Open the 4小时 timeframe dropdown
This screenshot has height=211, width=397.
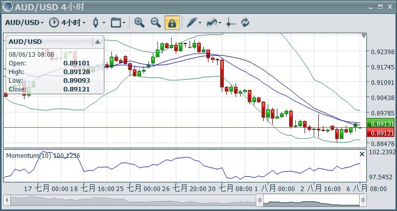point(73,22)
